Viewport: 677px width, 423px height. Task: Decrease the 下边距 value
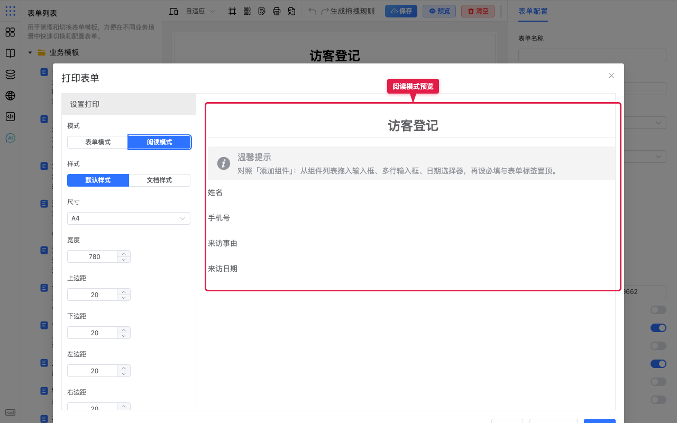click(124, 336)
